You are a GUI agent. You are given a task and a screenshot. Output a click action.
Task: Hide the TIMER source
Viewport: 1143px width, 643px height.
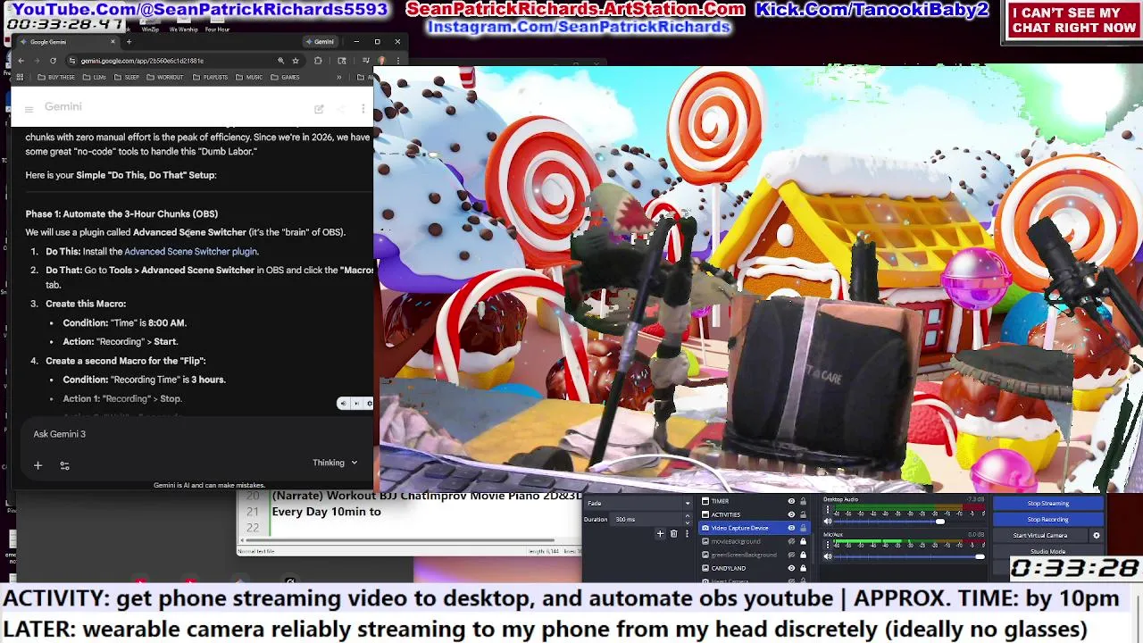point(791,501)
